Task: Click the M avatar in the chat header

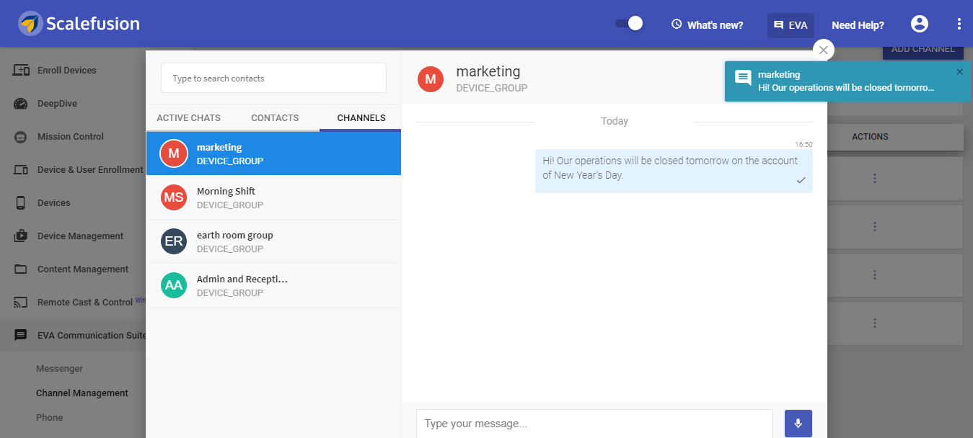Action: 431,79
